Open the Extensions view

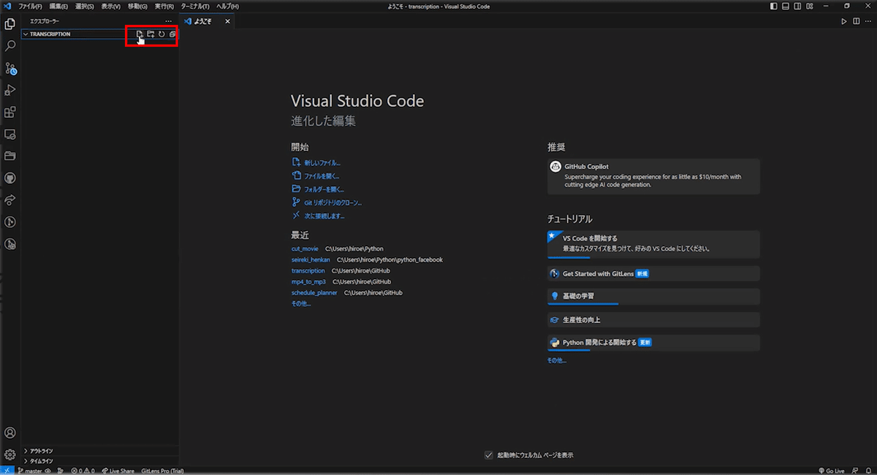(x=10, y=113)
